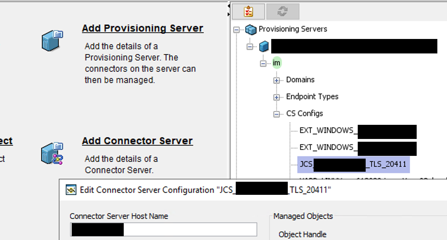Screen dimensions: 447x240
Task: Collapse the CS Configs node
Action: 276,114
